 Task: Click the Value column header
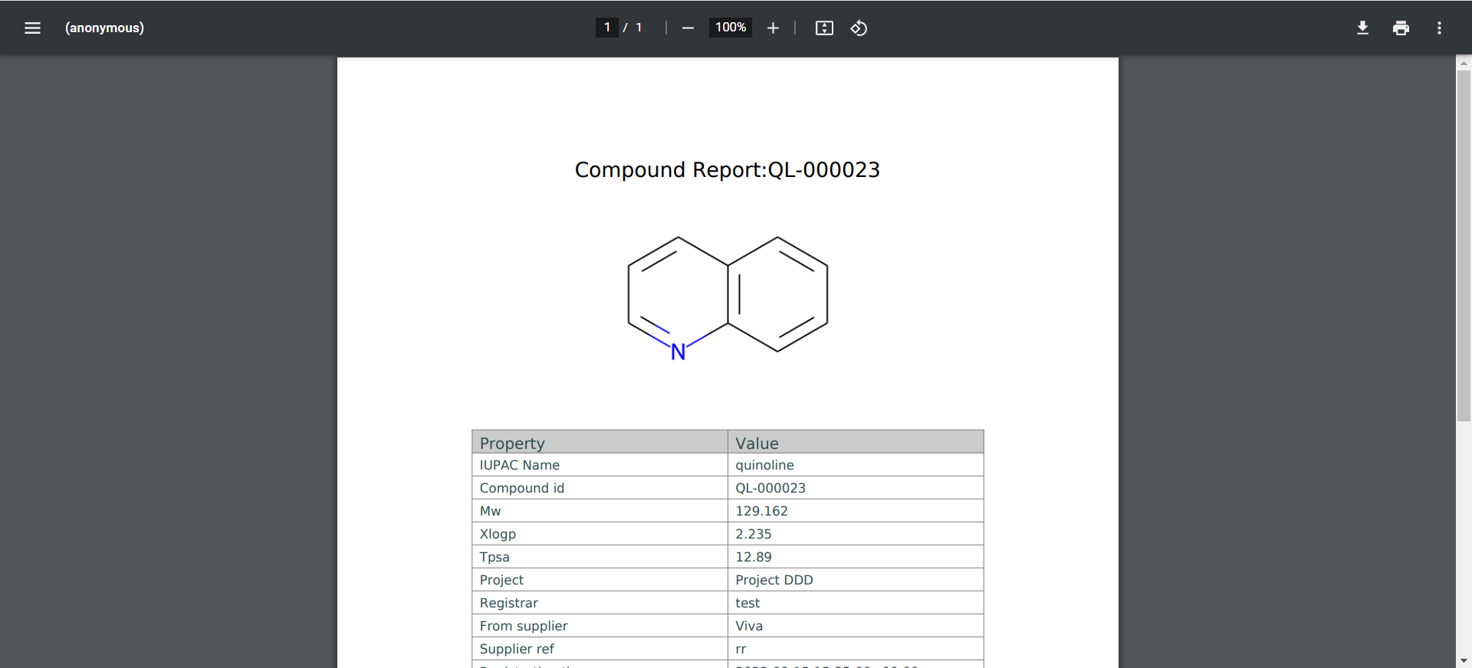(x=856, y=442)
